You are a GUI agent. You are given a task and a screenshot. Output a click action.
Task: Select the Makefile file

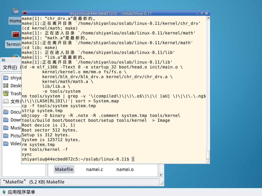pos(64,169)
